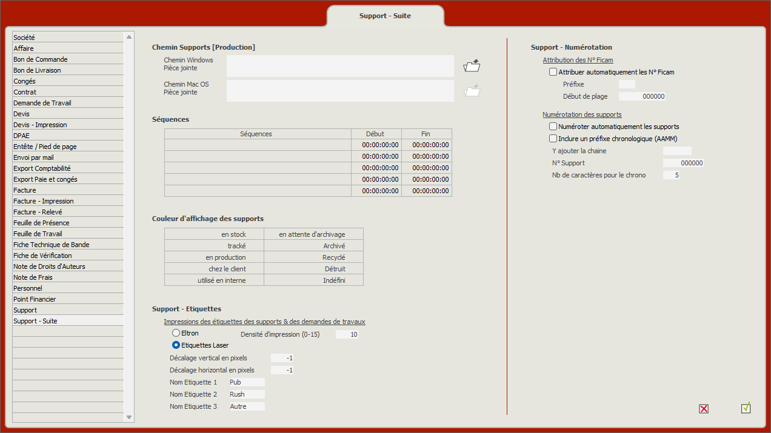Click 'Archivé' color cell

pyautogui.click(x=313, y=246)
